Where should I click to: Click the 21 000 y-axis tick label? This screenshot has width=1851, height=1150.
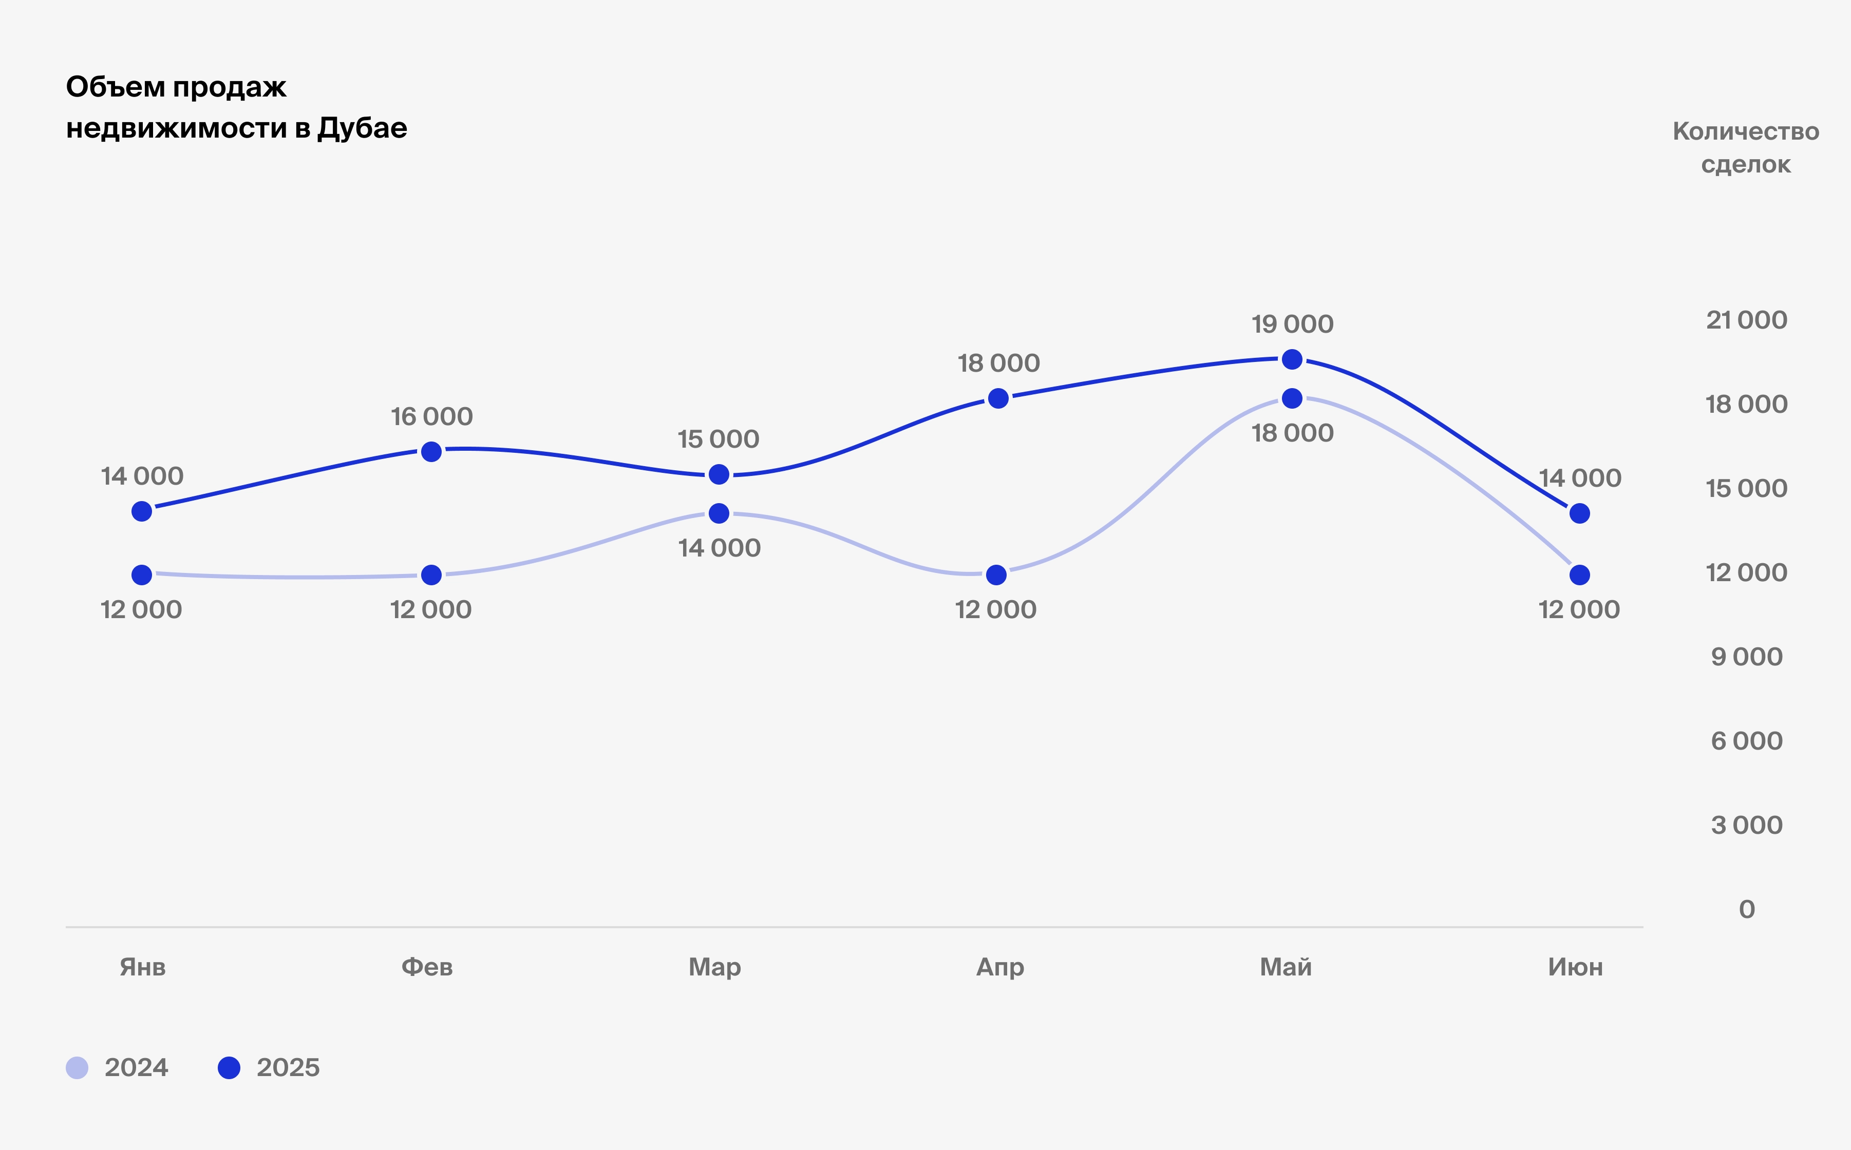pos(1746,320)
